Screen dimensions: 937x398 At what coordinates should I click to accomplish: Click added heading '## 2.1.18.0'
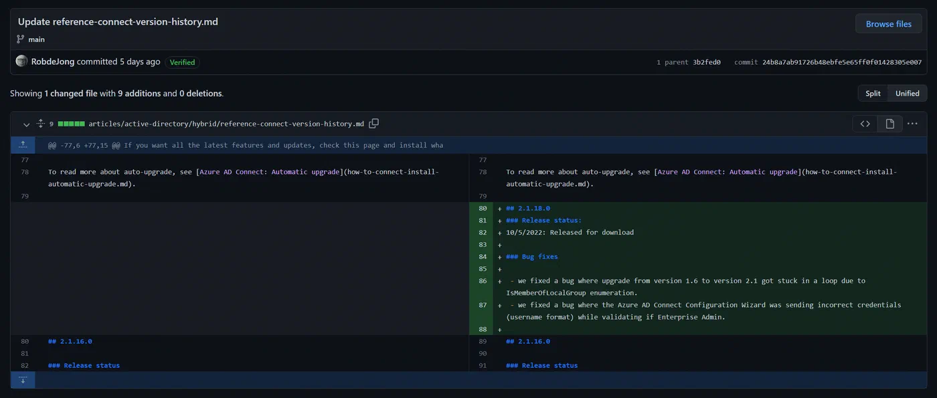[x=528, y=209]
